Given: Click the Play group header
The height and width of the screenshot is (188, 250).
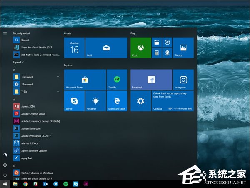Looking at the screenshot, I should coord(132,33).
